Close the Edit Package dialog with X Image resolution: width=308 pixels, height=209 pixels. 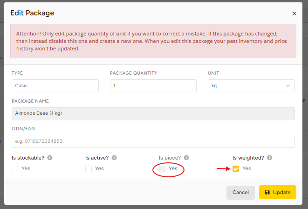294,14
